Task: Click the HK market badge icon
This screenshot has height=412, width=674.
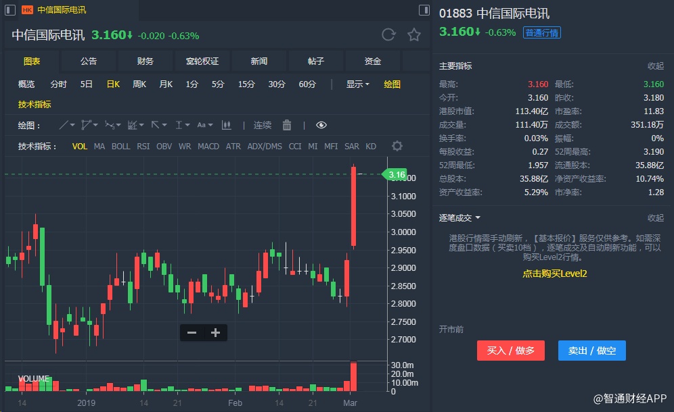Action: [x=27, y=10]
